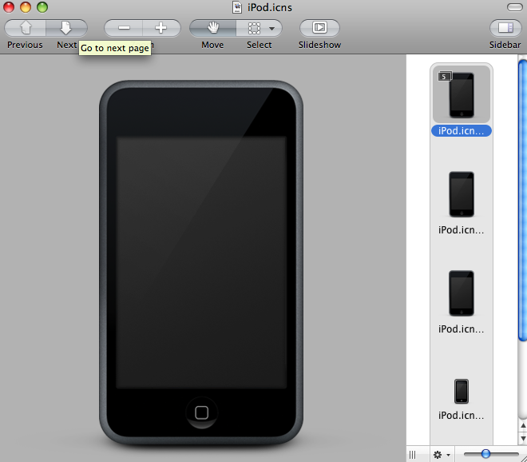The image size is (527, 462).
Task: Click the blue sidebar scroll thumb
Action: point(523,200)
